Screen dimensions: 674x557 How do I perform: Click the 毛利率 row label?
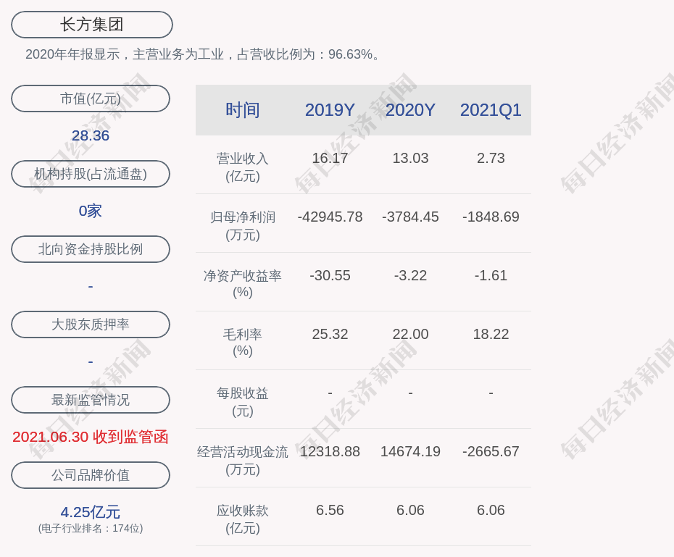pyautogui.click(x=242, y=340)
